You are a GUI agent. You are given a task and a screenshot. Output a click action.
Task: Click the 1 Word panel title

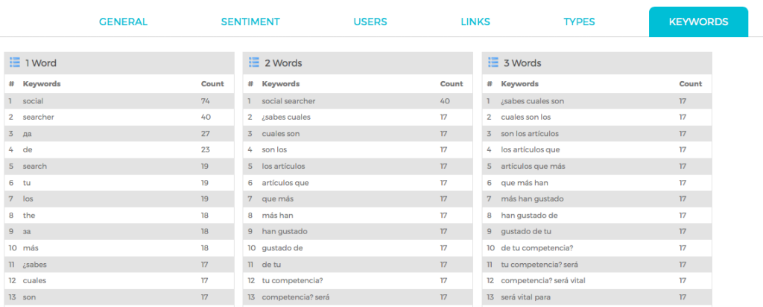pos(41,63)
